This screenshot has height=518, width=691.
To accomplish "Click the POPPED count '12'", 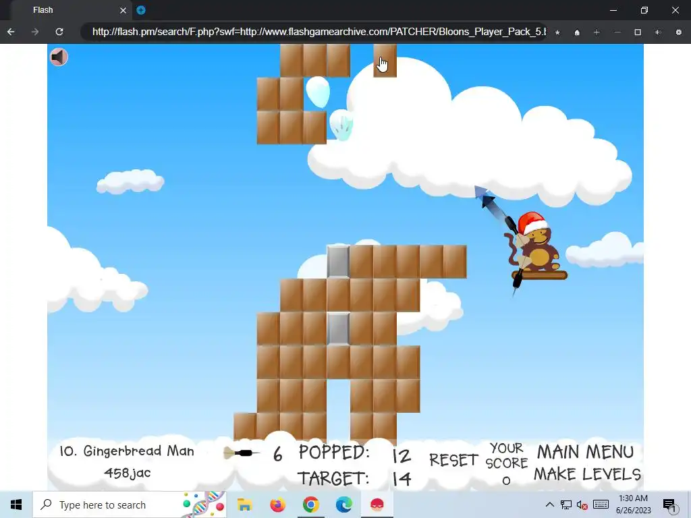I will tap(402, 456).
